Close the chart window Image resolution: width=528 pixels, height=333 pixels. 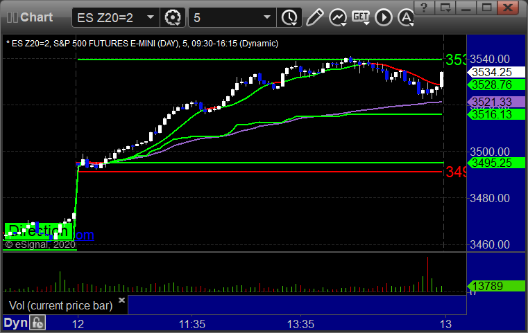[508, 8]
